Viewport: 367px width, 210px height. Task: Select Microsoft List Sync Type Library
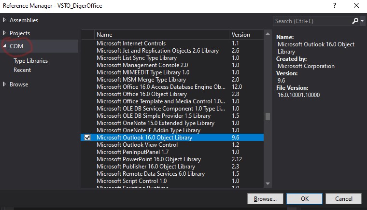(172, 58)
